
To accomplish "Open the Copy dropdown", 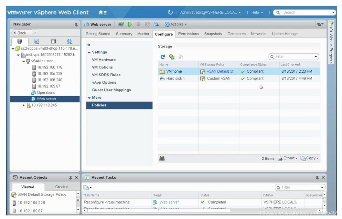I will click(309, 158).
